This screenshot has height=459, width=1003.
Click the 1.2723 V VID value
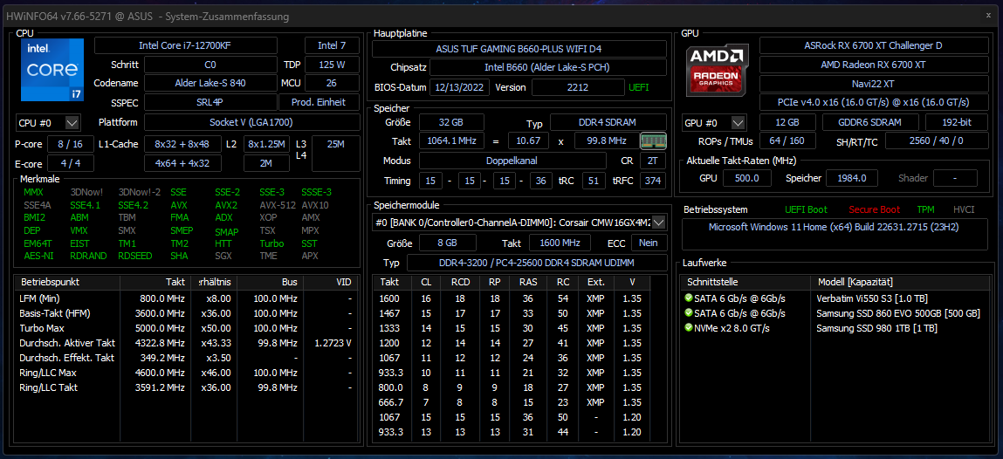pos(333,343)
